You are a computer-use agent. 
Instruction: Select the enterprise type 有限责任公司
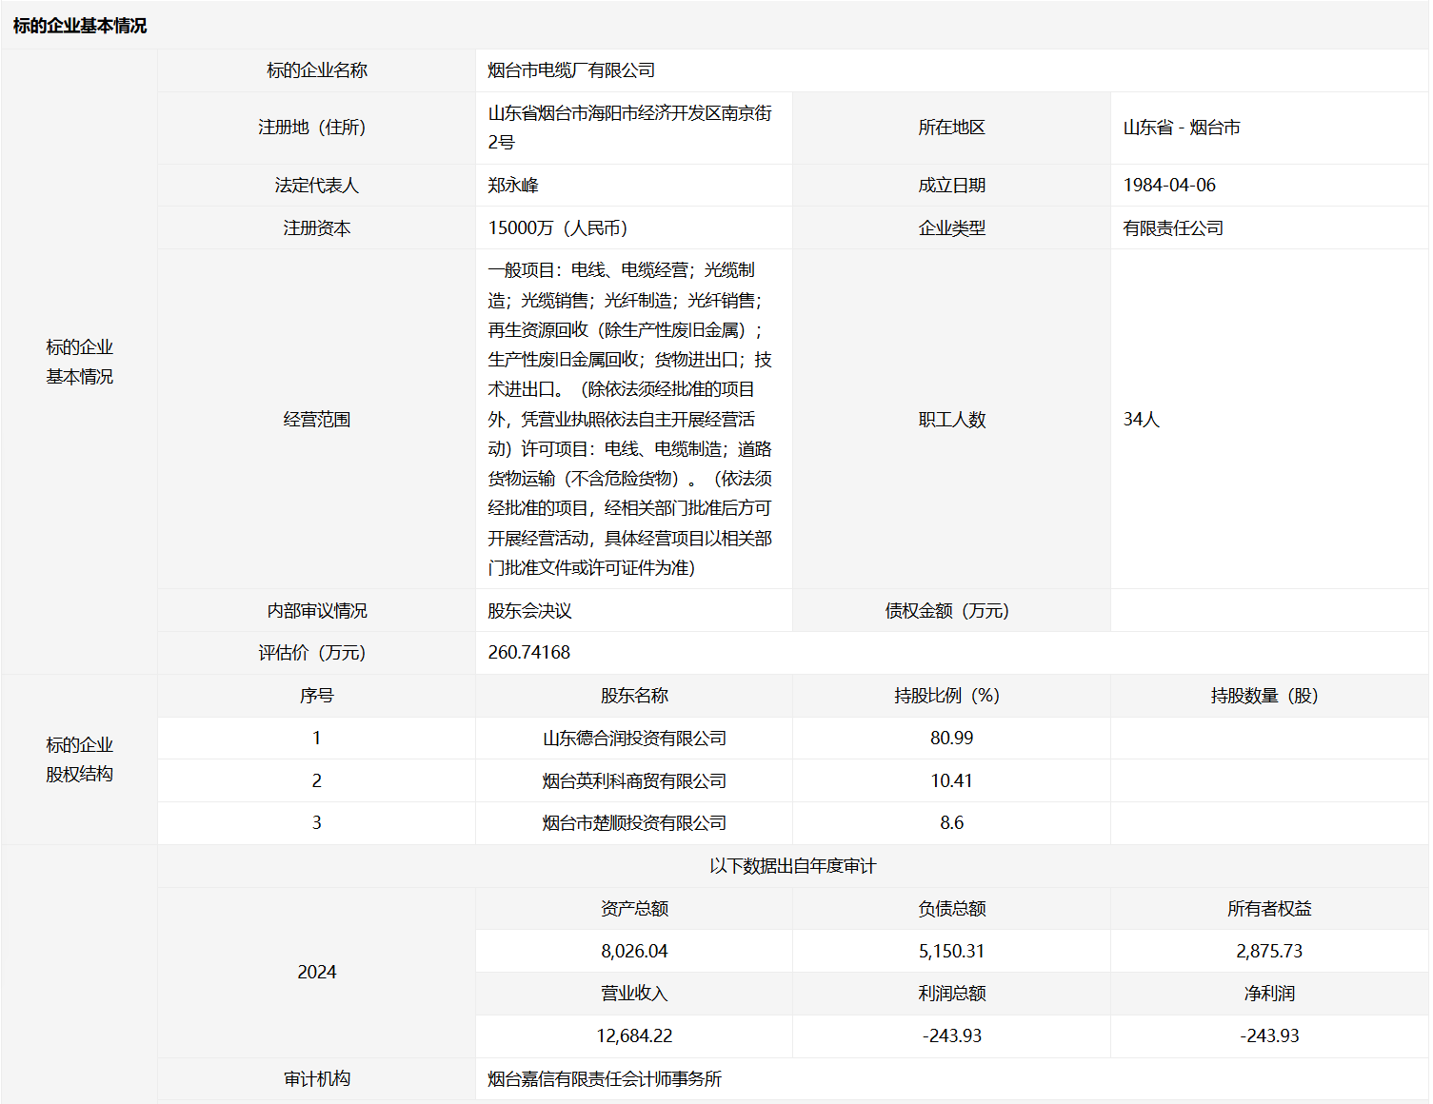pos(1173,228)
